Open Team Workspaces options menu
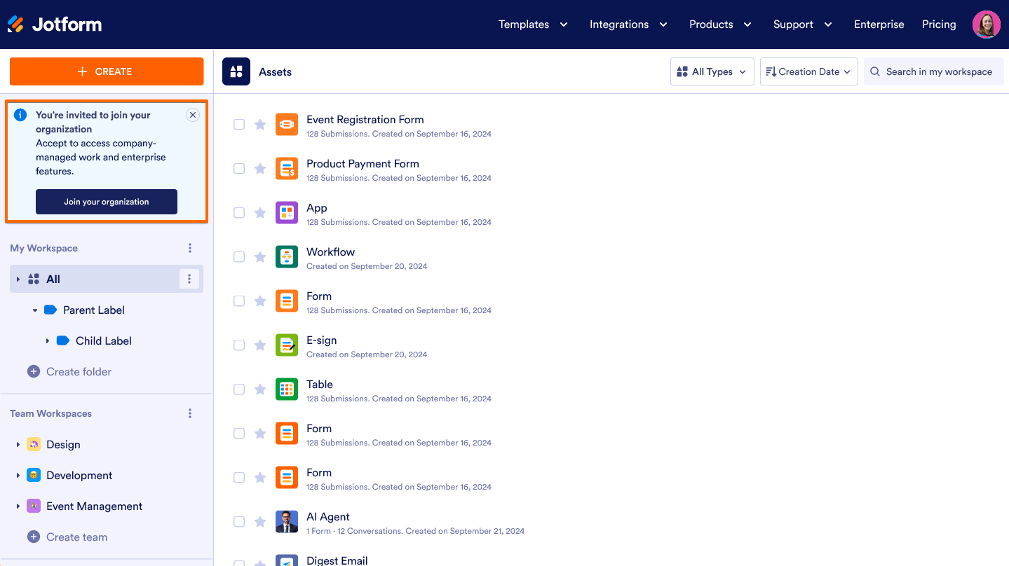1009x566 pixels. pyautogui.click(x=190, y=413)
